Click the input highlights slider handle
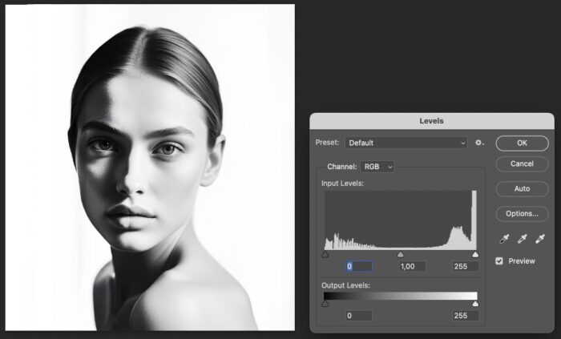The width and height of the screenshot is (561, 339). coord(475,255)
